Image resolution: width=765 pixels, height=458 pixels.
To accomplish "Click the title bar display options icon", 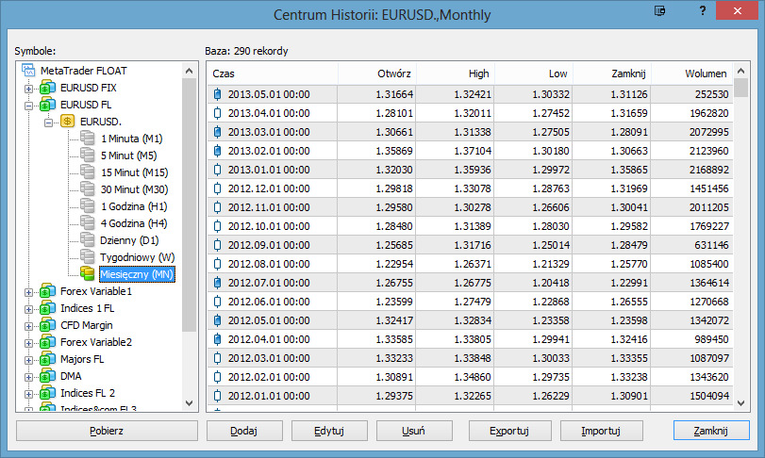I will pos(660,10).
